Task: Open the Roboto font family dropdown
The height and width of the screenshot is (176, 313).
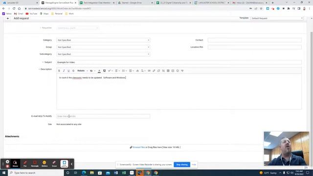Action: 83,71
